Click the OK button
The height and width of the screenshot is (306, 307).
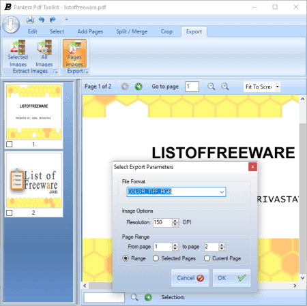(231, 278)
